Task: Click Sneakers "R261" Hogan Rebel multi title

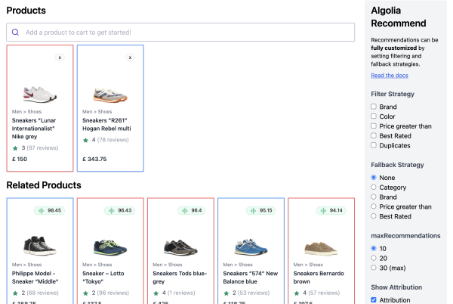Action: (106, 124)
